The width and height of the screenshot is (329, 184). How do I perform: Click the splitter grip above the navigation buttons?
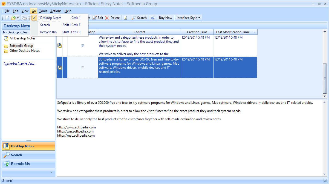(x=28, y=140)
